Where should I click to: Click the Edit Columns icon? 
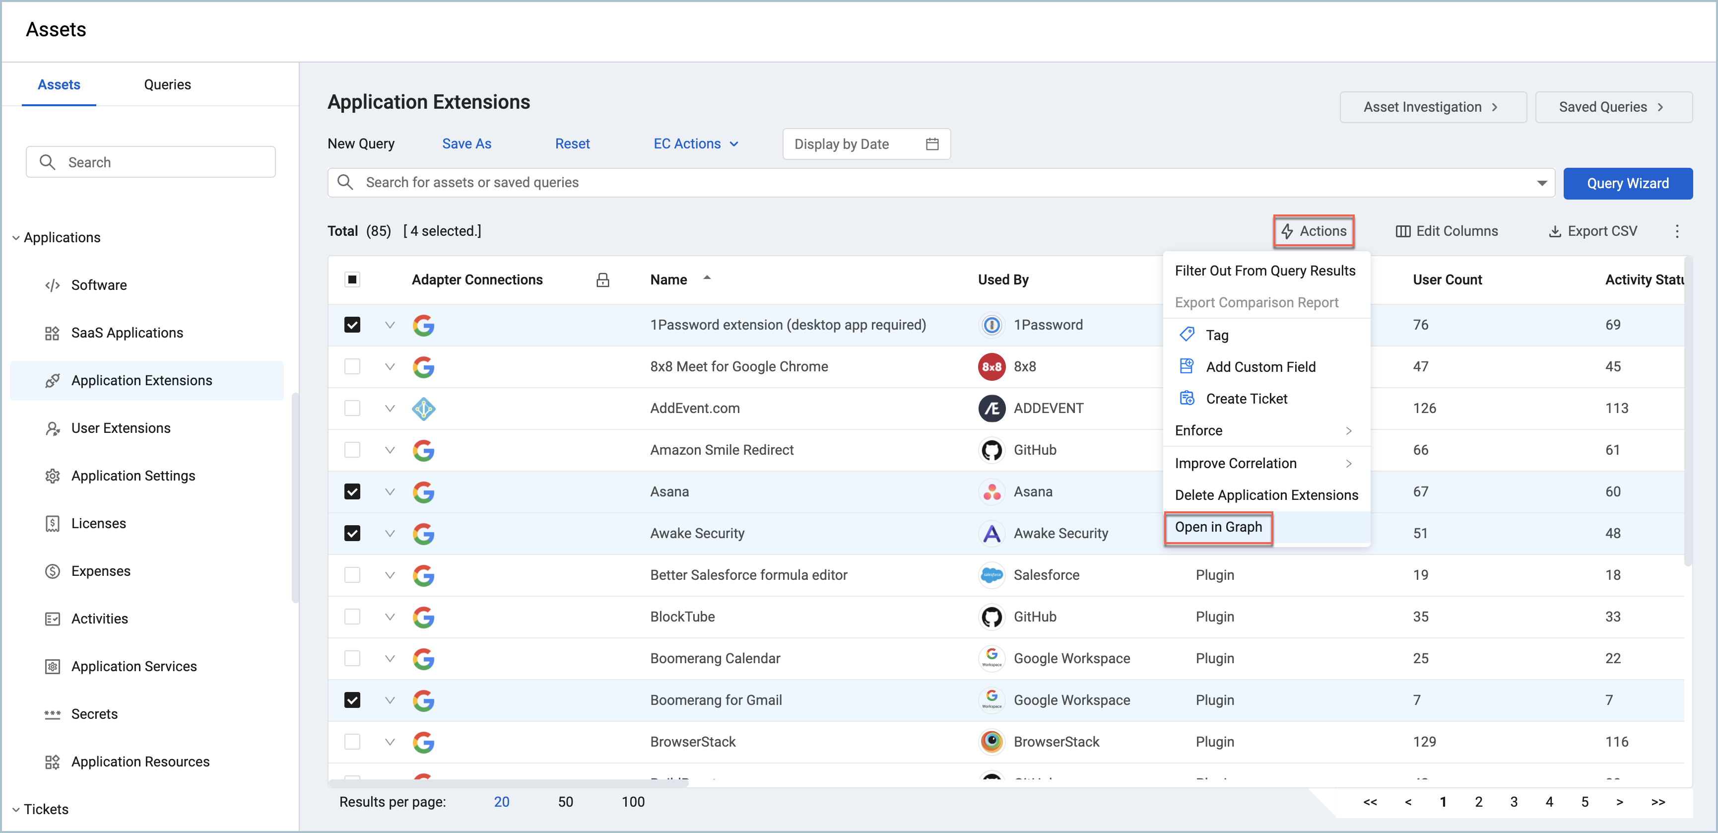click(1402, 231)
